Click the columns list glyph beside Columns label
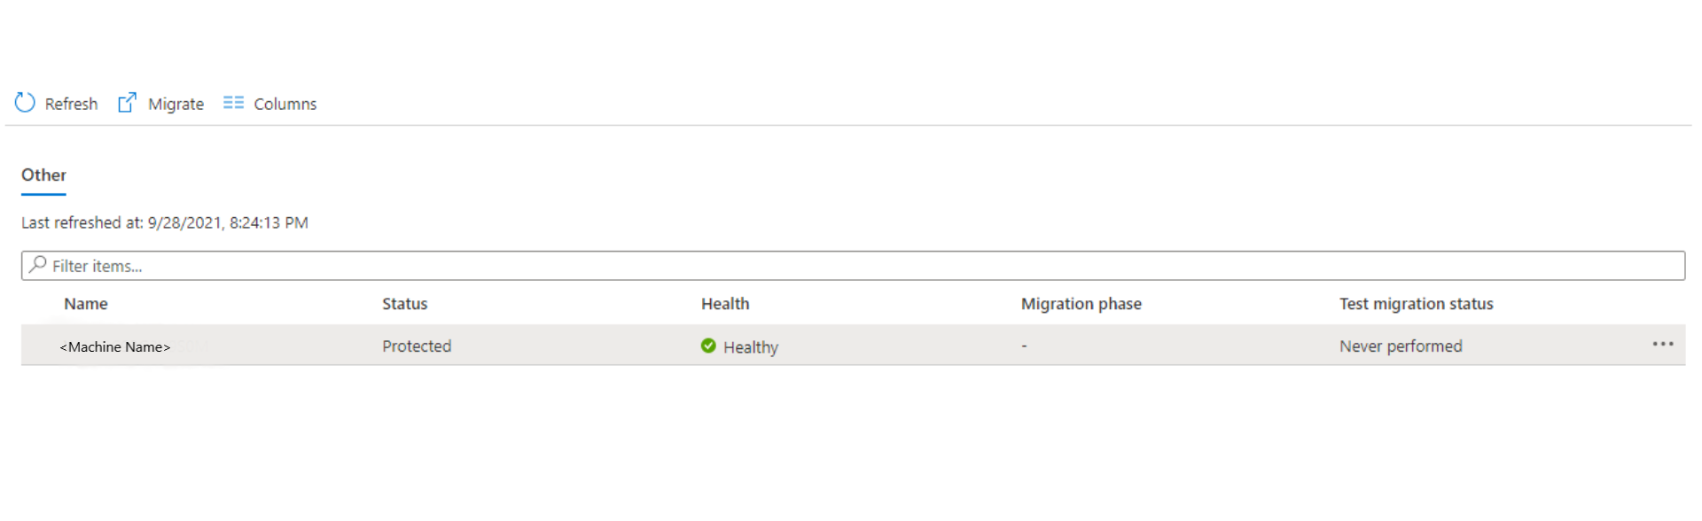The height and width of the screenshot is (521, 1702). [x=232, y=102]
